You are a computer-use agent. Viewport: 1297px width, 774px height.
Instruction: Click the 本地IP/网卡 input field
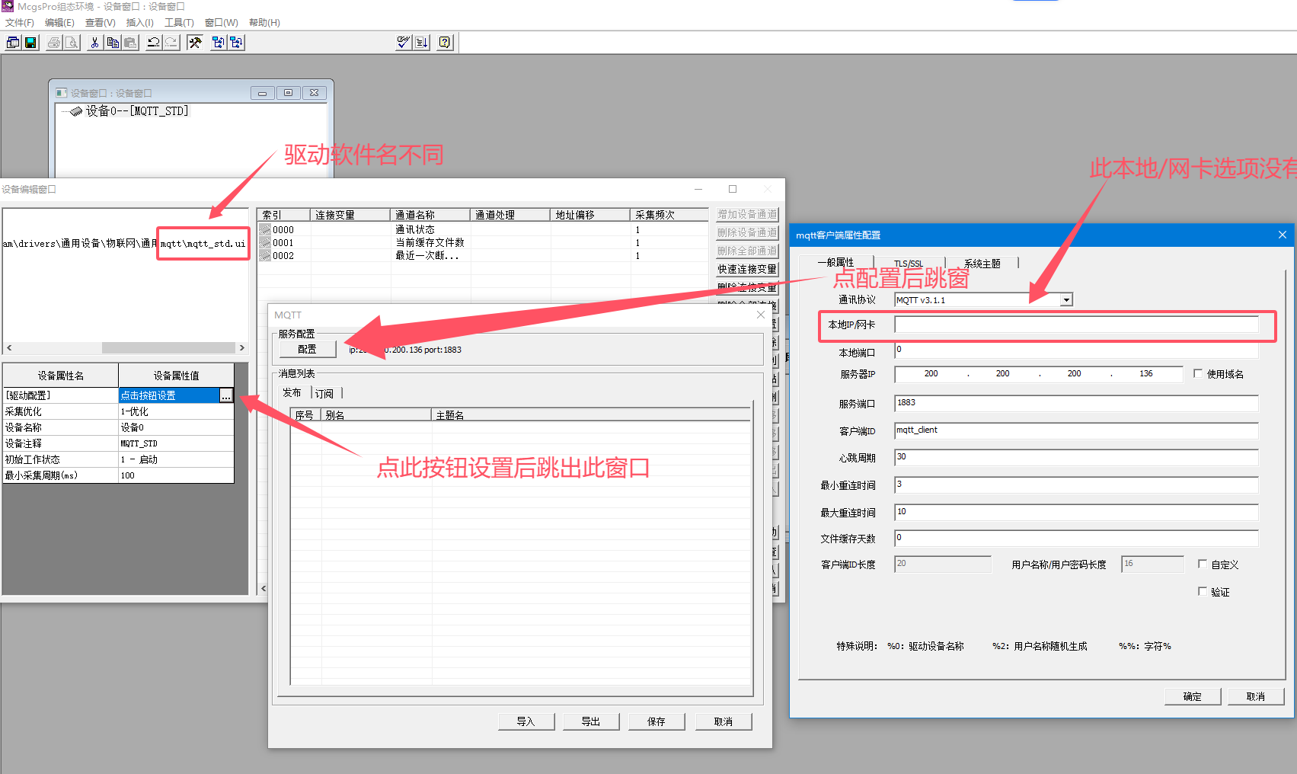[1075, 325]
